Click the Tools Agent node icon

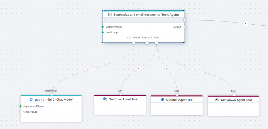pos(110,15)
